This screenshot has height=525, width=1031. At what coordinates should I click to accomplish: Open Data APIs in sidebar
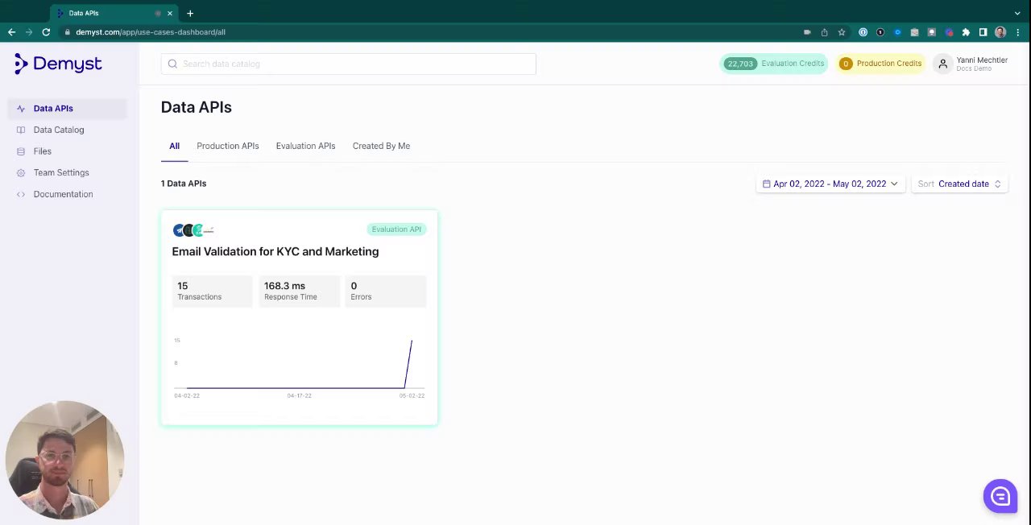[68, 109]
